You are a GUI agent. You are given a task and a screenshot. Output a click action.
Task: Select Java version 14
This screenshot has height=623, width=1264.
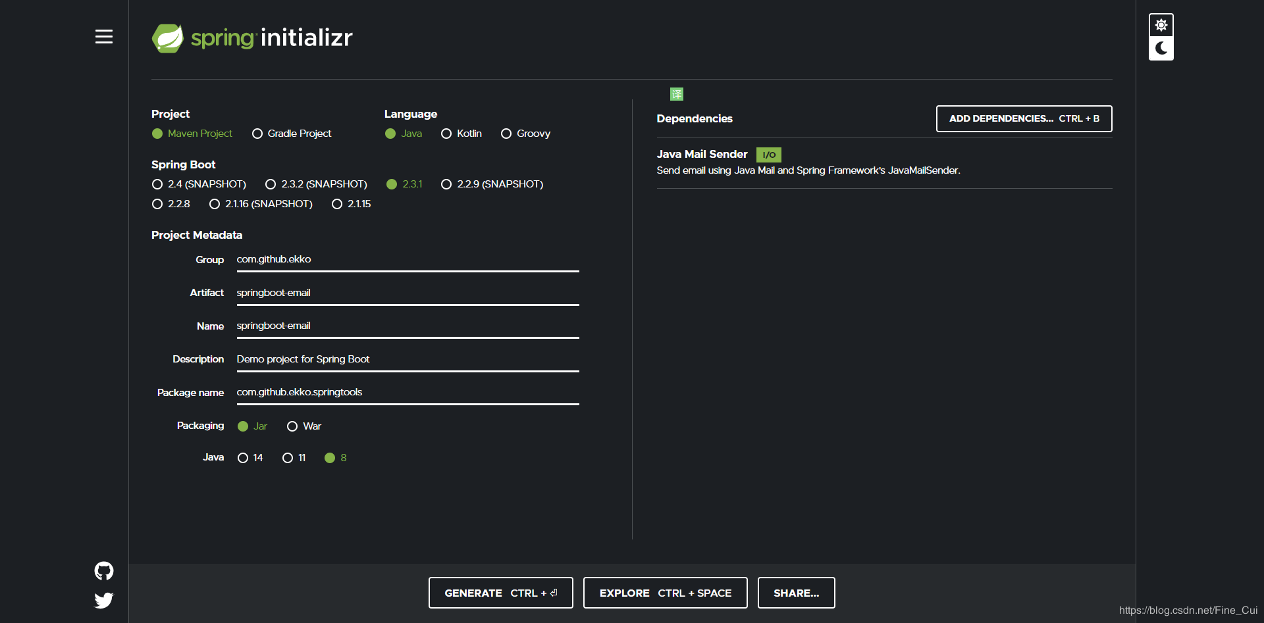250,458
